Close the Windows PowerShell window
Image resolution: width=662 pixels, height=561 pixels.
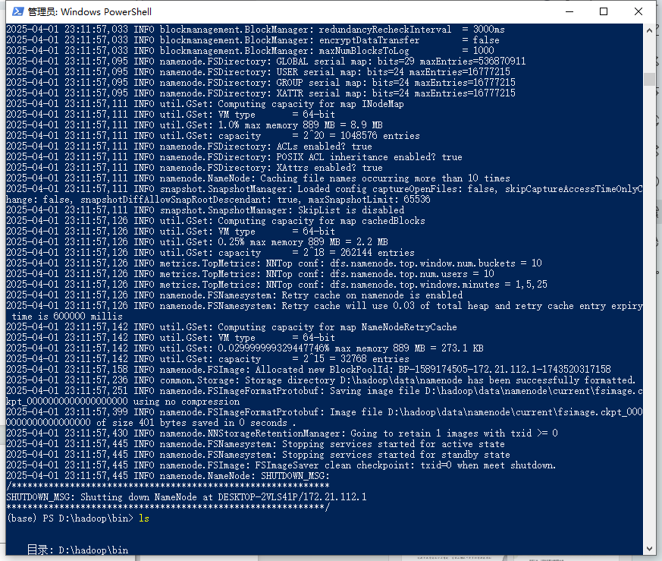point(638,11)
